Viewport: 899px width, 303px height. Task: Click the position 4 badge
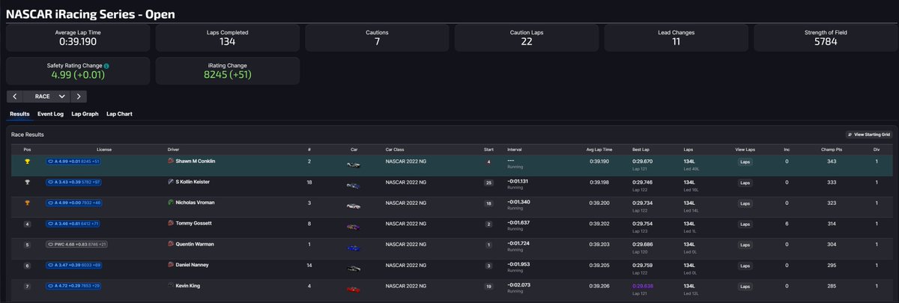click(x=27, y=224)
